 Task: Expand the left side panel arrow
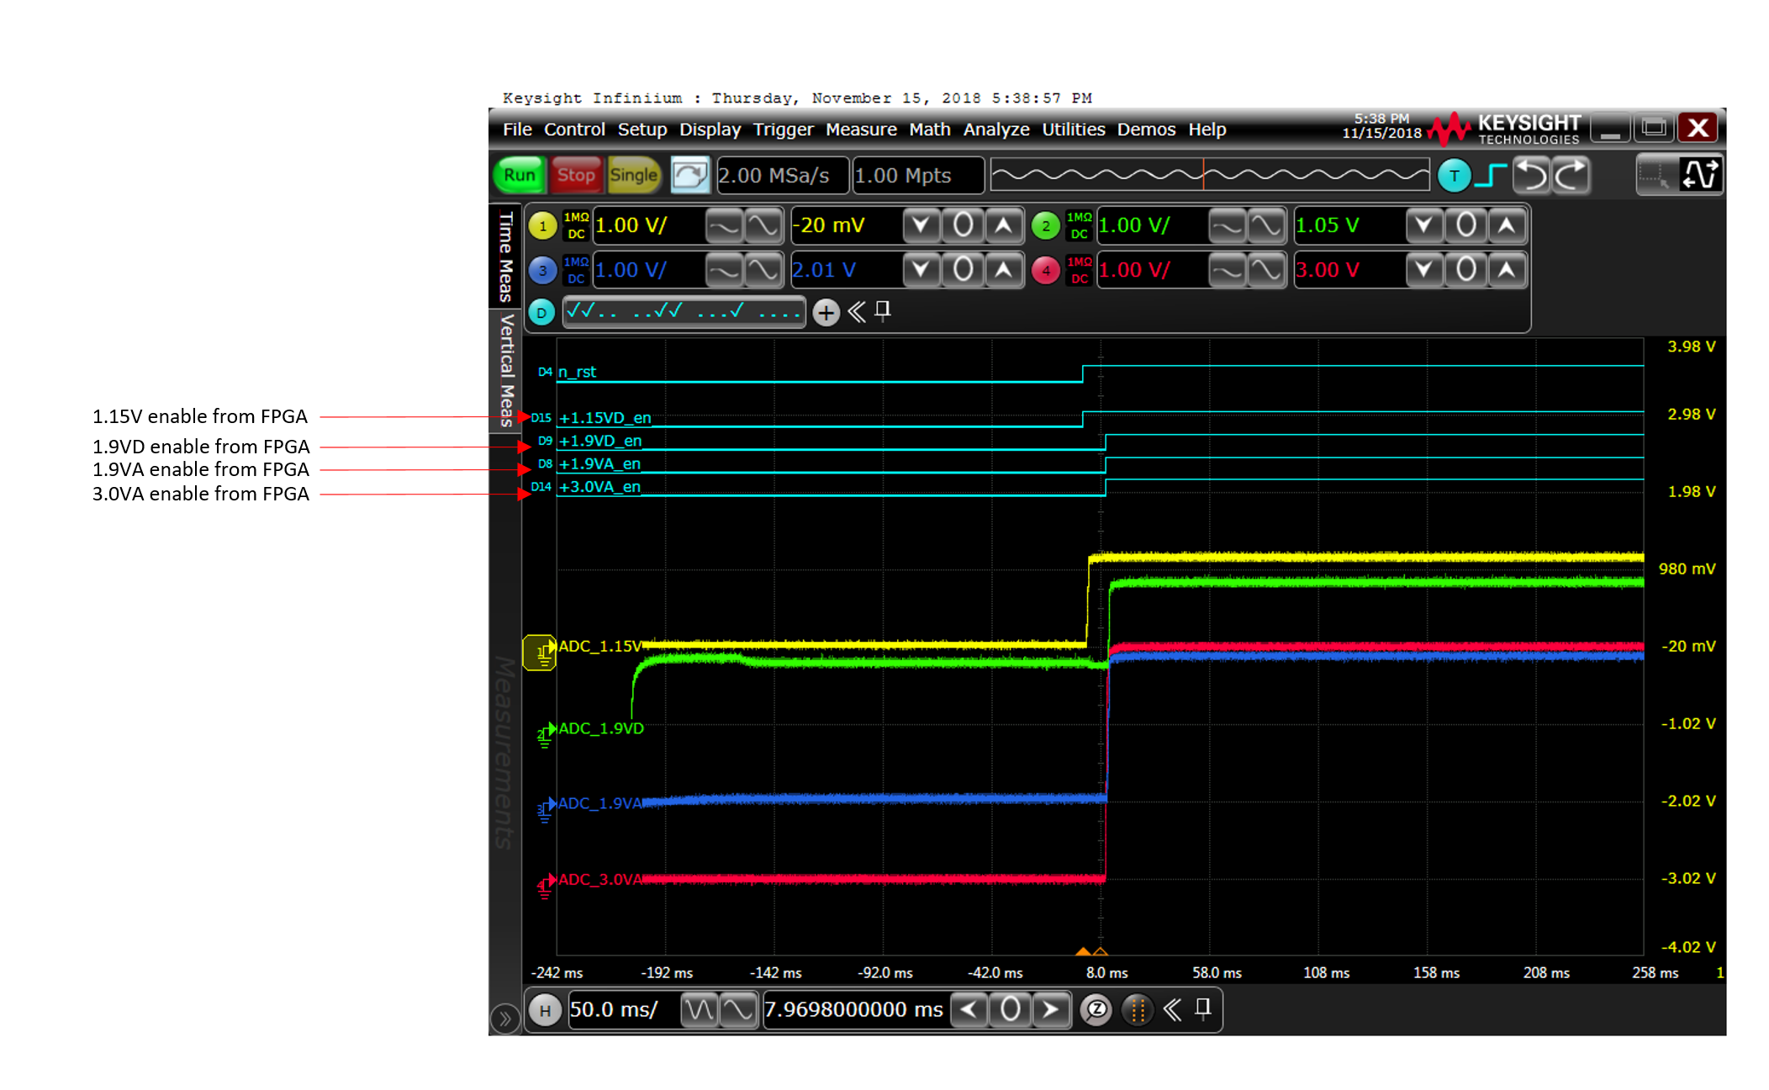[504, 1019]
